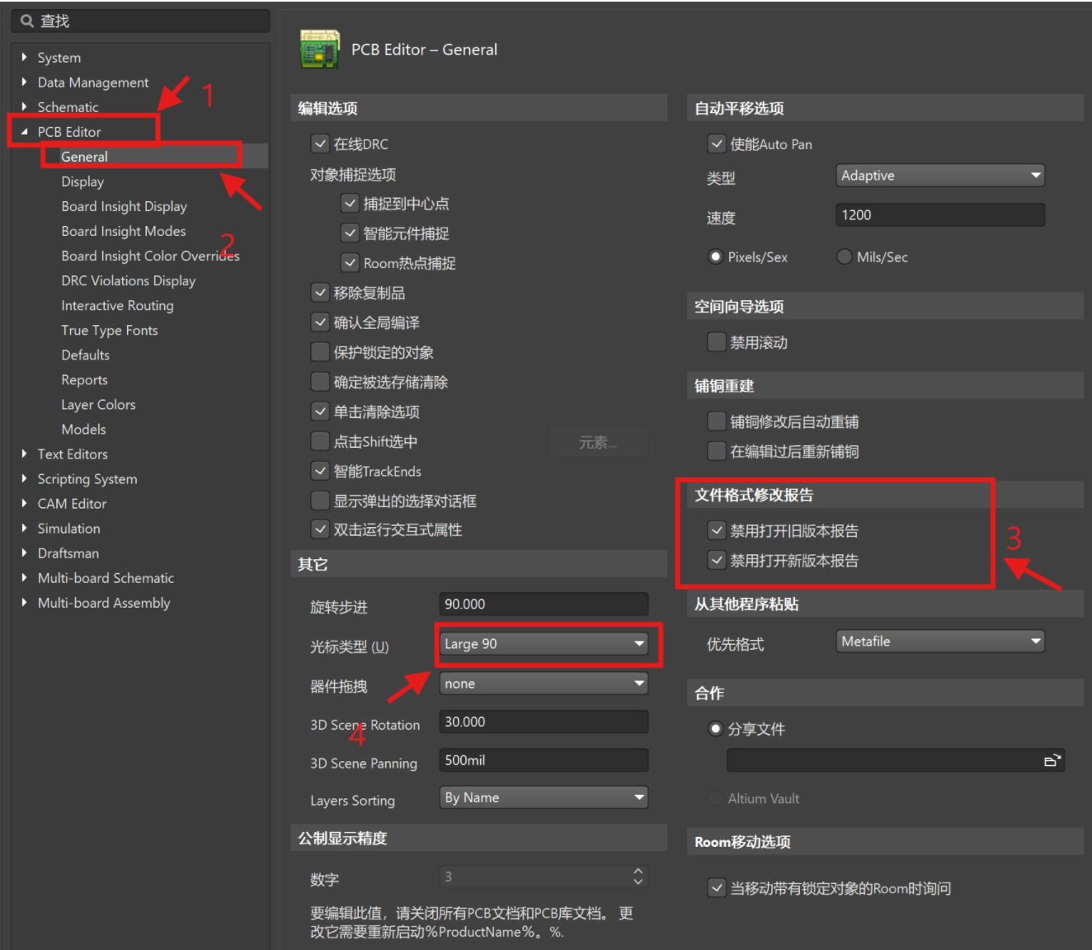Select the Altium Vault radio option

[715, 797]
